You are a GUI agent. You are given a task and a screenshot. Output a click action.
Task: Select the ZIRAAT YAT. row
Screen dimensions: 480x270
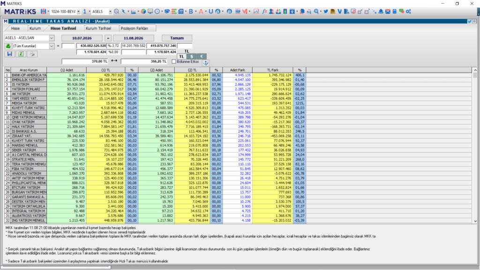tap(155, 136)
